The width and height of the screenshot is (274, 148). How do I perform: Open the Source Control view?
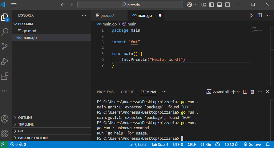coord(5,46)
